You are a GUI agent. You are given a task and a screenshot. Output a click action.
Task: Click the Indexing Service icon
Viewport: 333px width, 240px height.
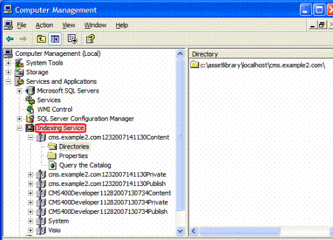30,128
